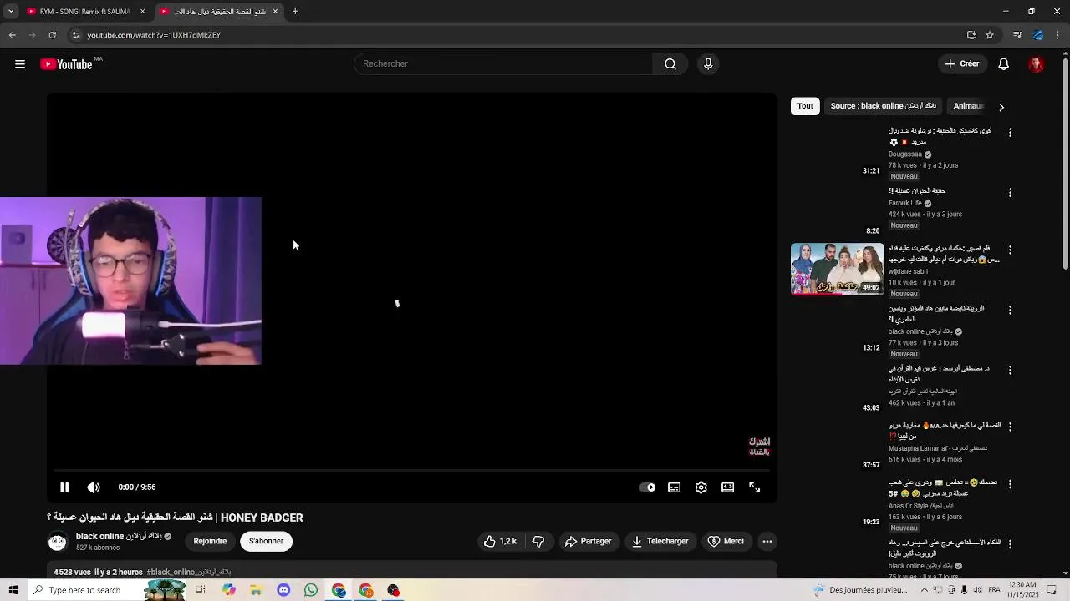Select the youtube.com URL in address bar
The image size is (1070, 601).
pos(154,35)
